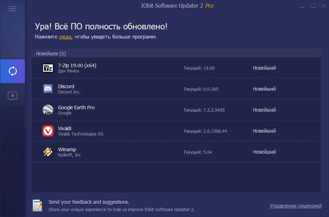Click publisher 'Discord Inc.' text
This screenshot has height=217, width=329.
(69, 92)
